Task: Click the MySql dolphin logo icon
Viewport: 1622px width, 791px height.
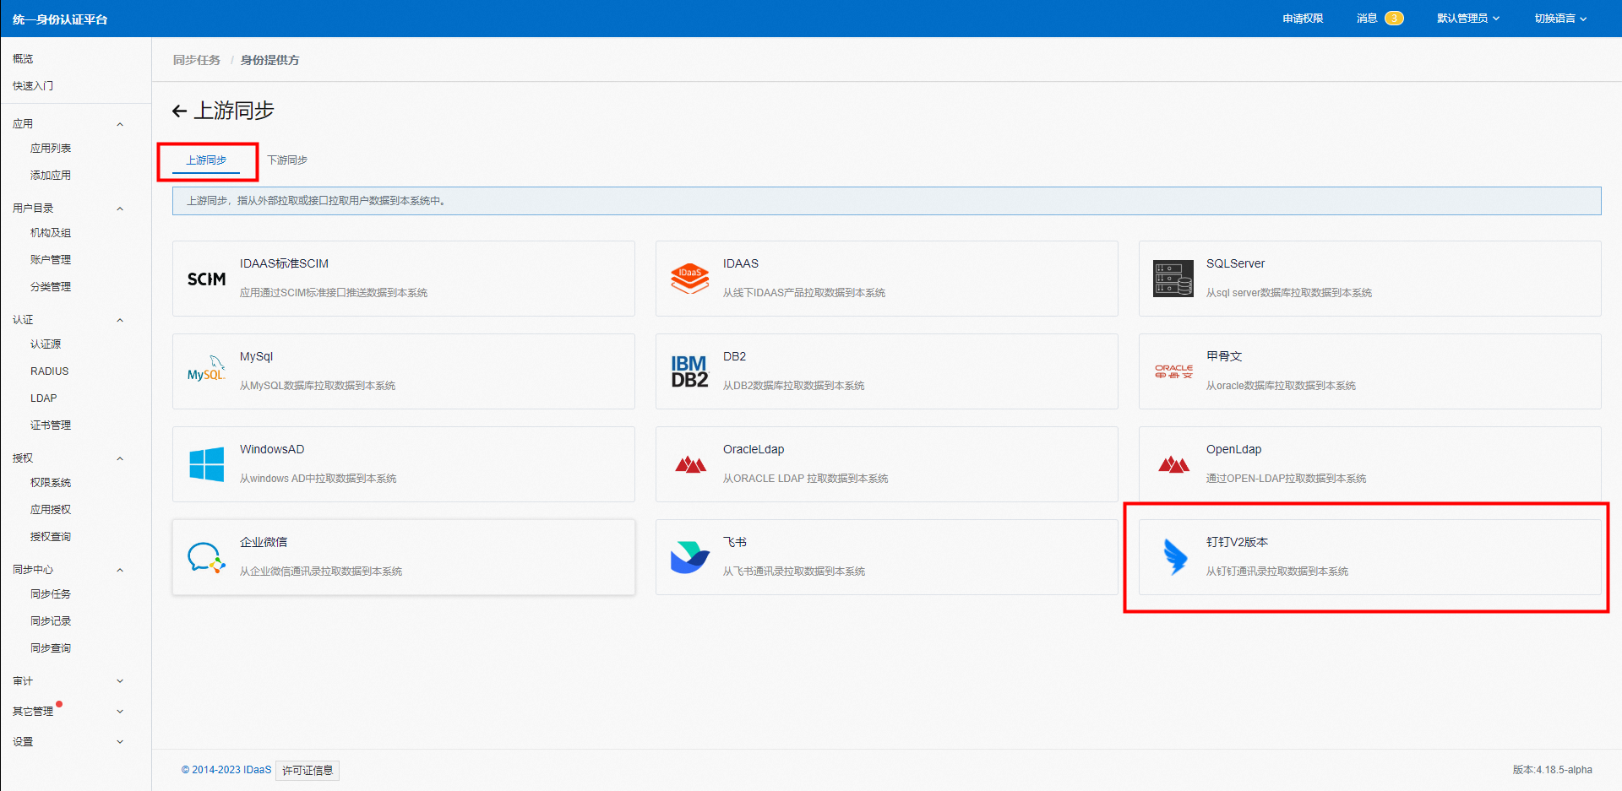Action: coord(206,371)
